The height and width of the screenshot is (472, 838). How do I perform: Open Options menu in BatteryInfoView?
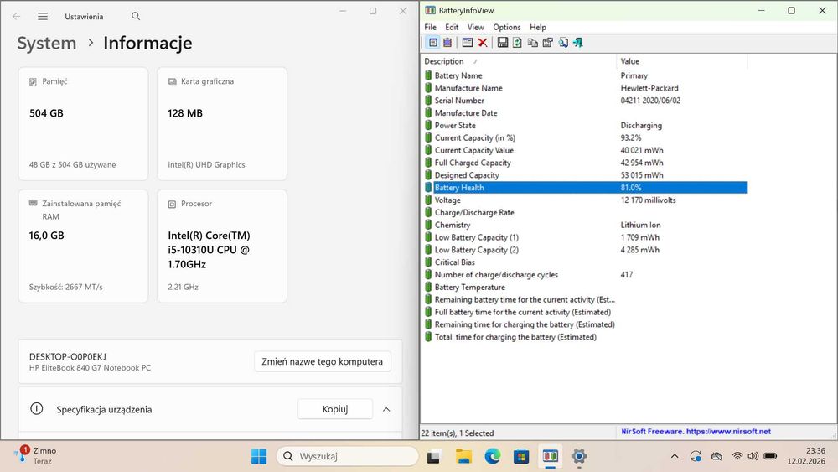(x=507, y=28)
